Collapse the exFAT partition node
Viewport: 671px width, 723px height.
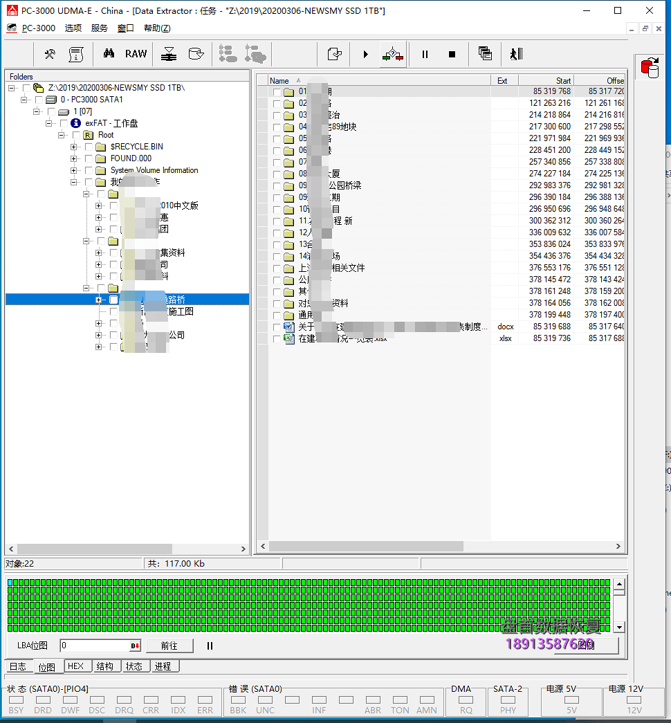pos(48,123)
